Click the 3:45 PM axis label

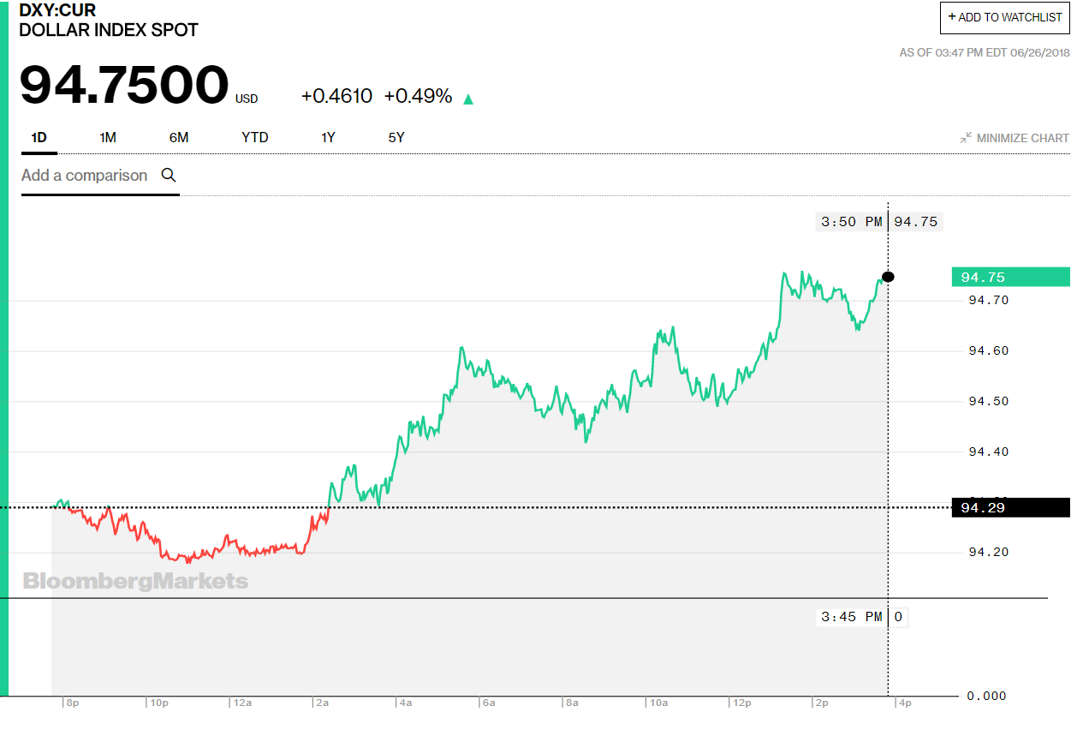click(x=850, y=616)
